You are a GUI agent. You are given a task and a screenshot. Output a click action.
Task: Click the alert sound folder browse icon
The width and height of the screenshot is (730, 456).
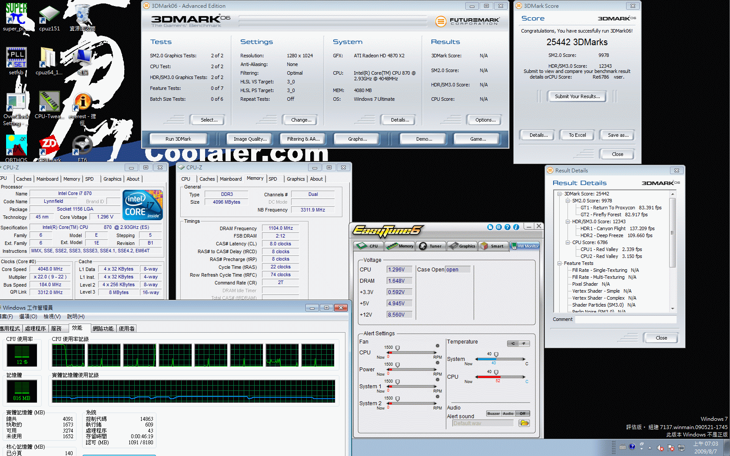(x=524, y=423)
